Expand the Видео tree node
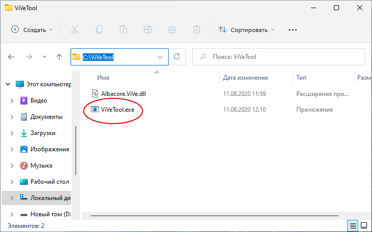 click(x=12, y=101)
